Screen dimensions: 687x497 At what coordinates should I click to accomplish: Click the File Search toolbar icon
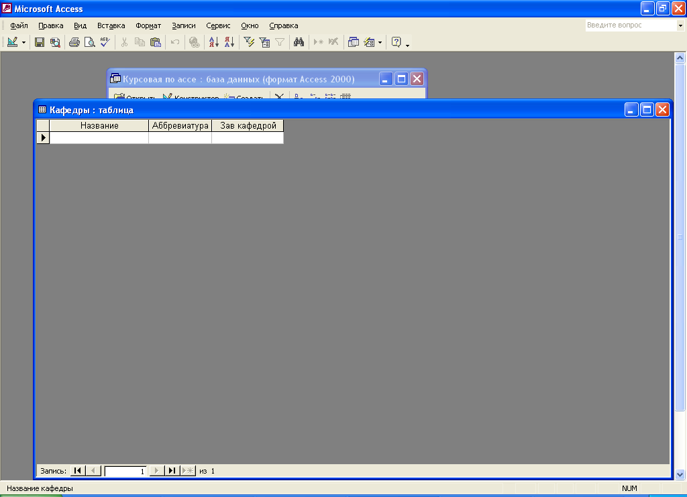click(x=55, y=42)
